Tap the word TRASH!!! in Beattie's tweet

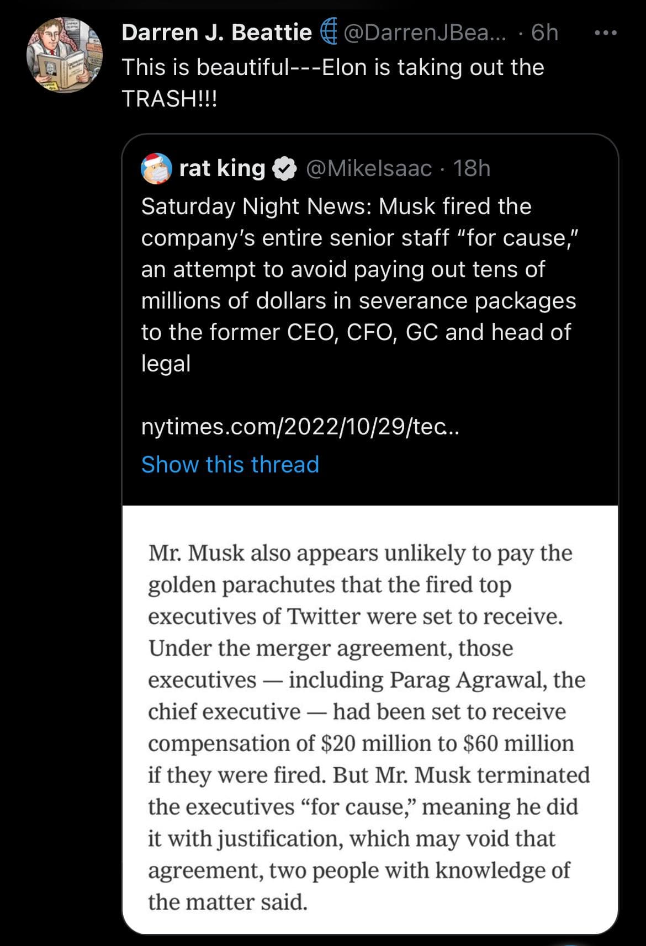pos(170,99)
